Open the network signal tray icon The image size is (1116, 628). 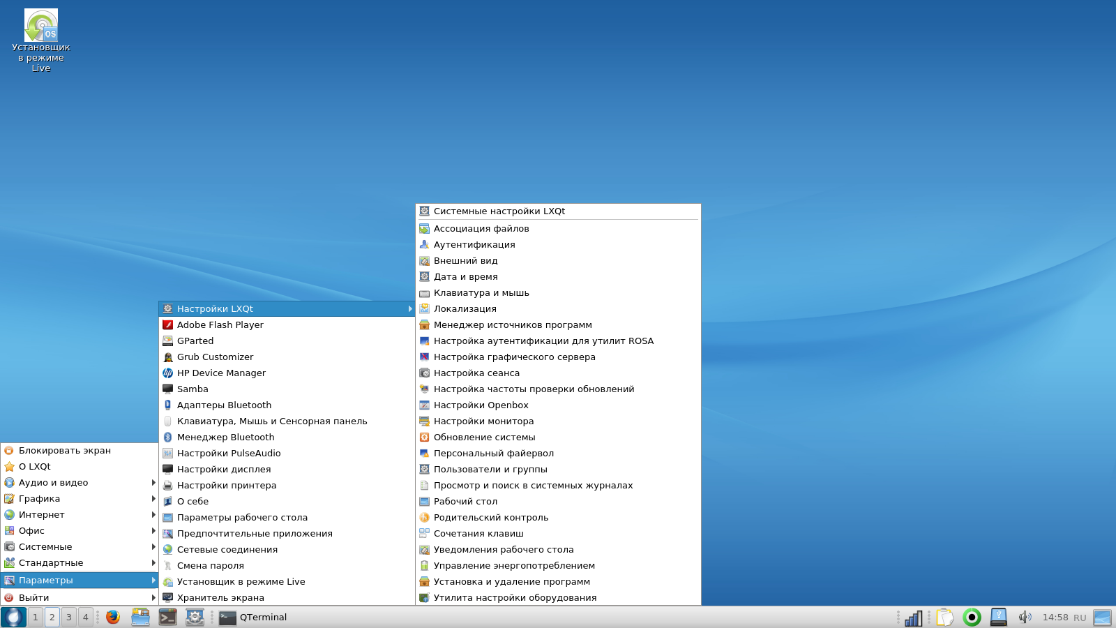click(x=913, y=618)
